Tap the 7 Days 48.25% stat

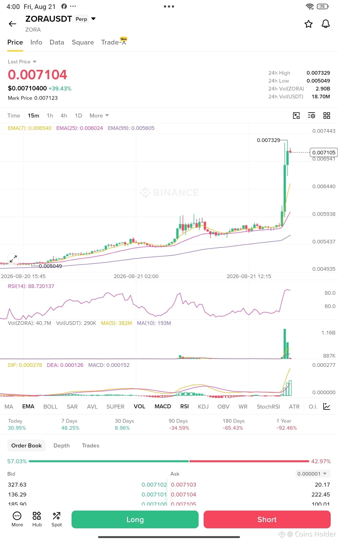point(70,424)
